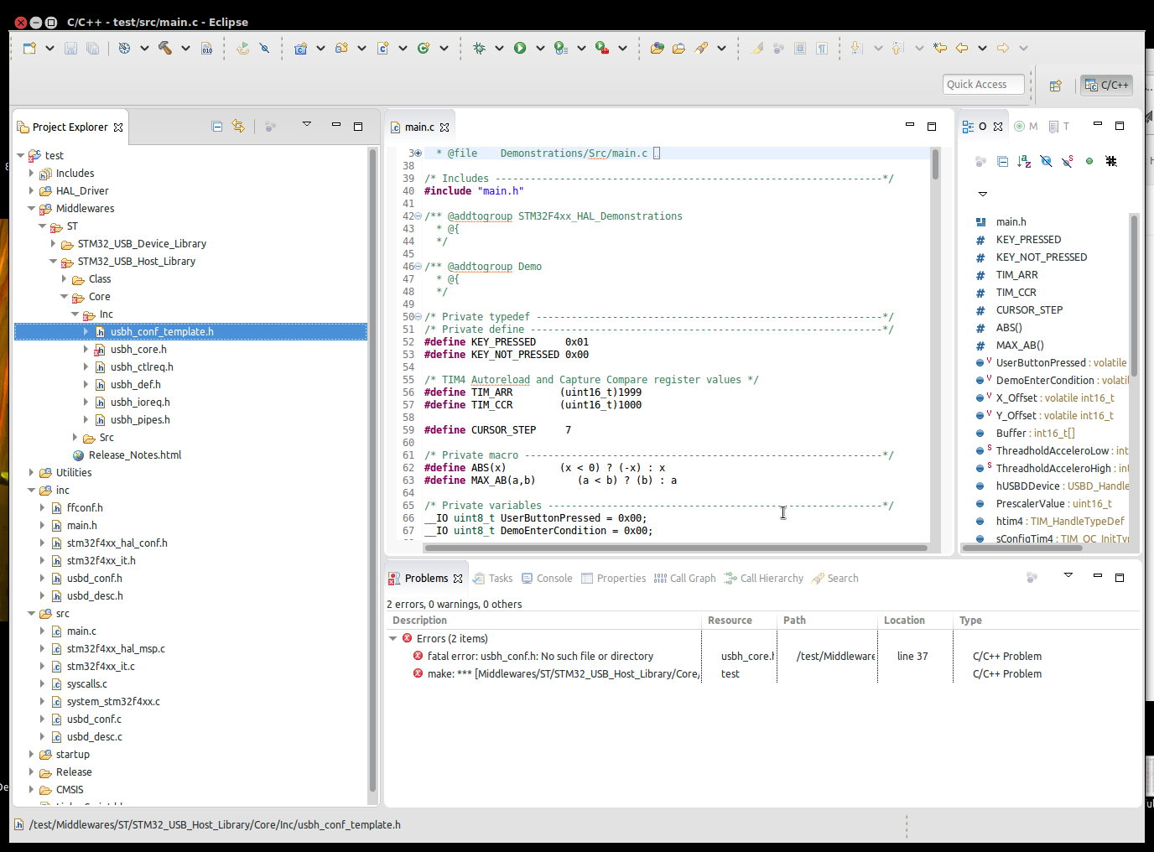Toggle Link with Editor in Project Explorer
The height and width of the screenshot is (852, 1154).
point(238,126)
